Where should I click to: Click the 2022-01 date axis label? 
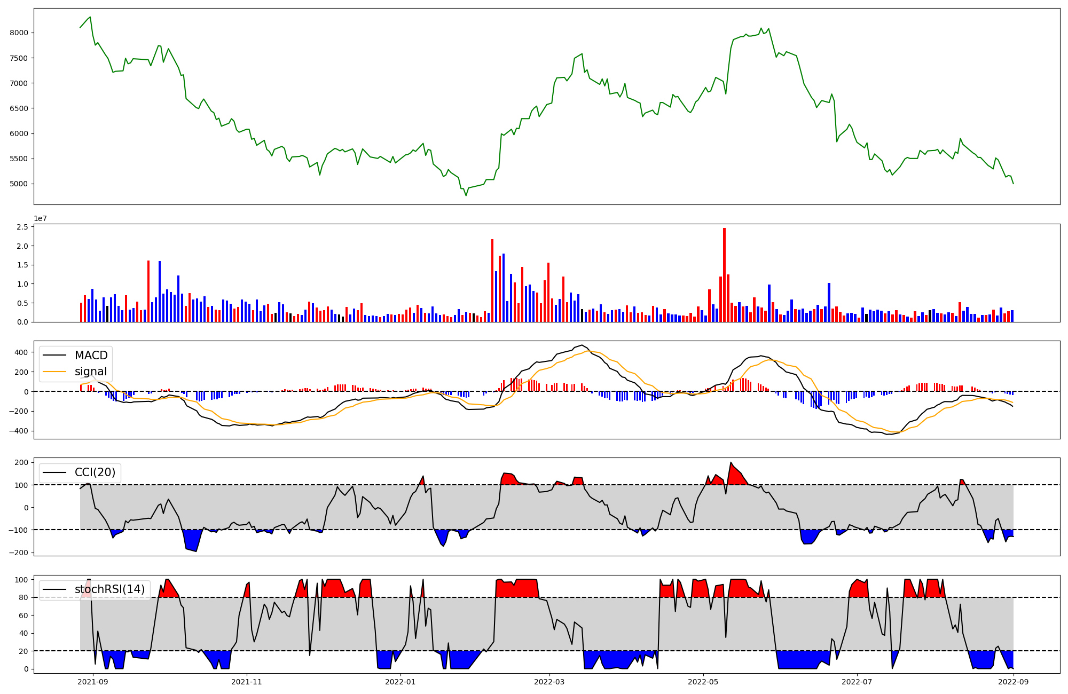pos(400,682)
